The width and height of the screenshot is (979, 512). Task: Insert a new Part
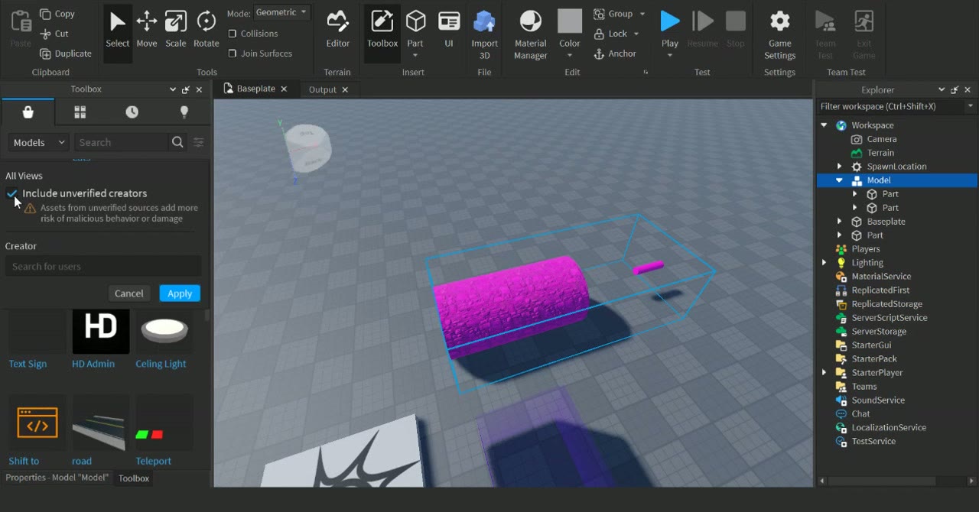coord(415,29)
